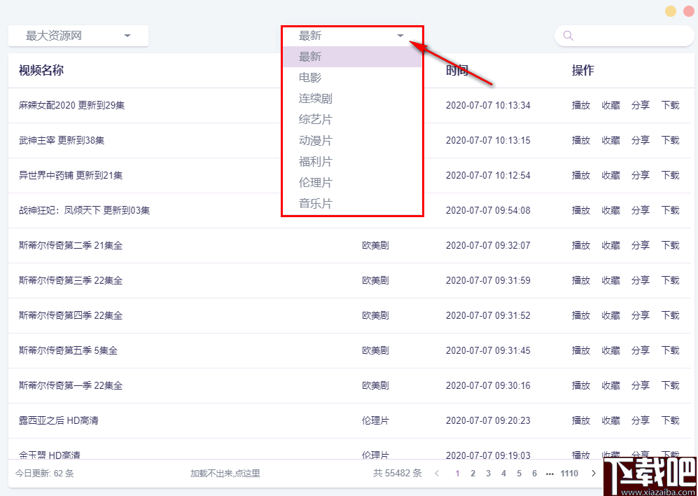Viewport: 698px width, 496px height.
Task: Click the next page arrow in pagination
Action: (593, 473)
